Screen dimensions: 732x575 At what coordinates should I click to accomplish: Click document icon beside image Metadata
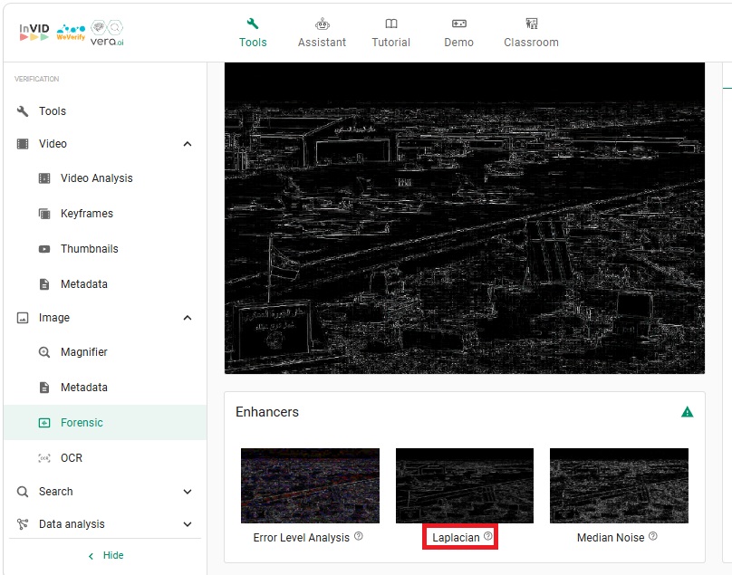click(x=44, y=388)
